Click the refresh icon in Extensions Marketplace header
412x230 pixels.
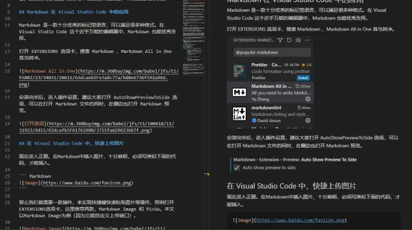pyautogui.click(x=289, y=40)
